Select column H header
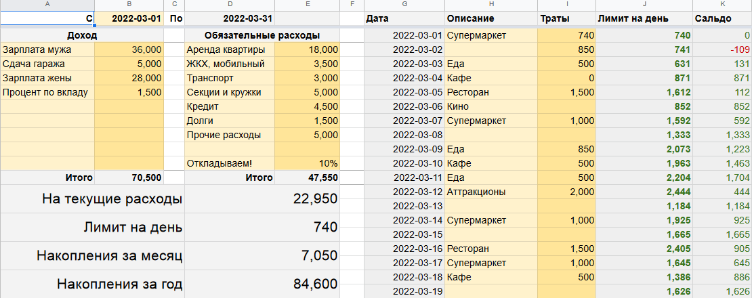Viewport: 752px width, 298px height. 491,5
